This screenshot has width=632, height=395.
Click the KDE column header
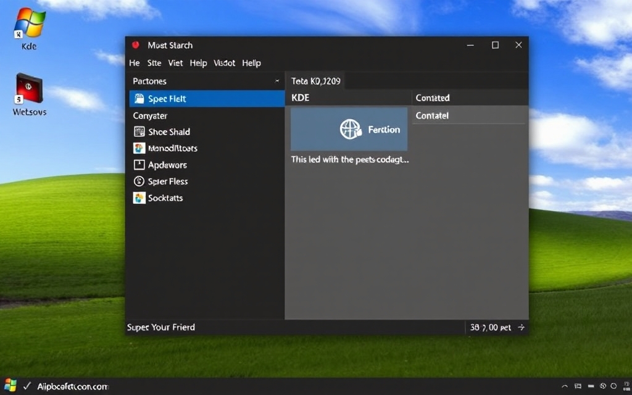click(x=348, y=98)
